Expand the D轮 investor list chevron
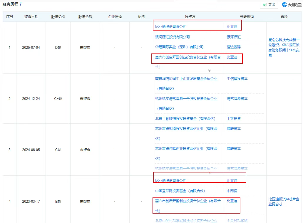The height and width of the screenshot is (223, 303). click(210, 71)
